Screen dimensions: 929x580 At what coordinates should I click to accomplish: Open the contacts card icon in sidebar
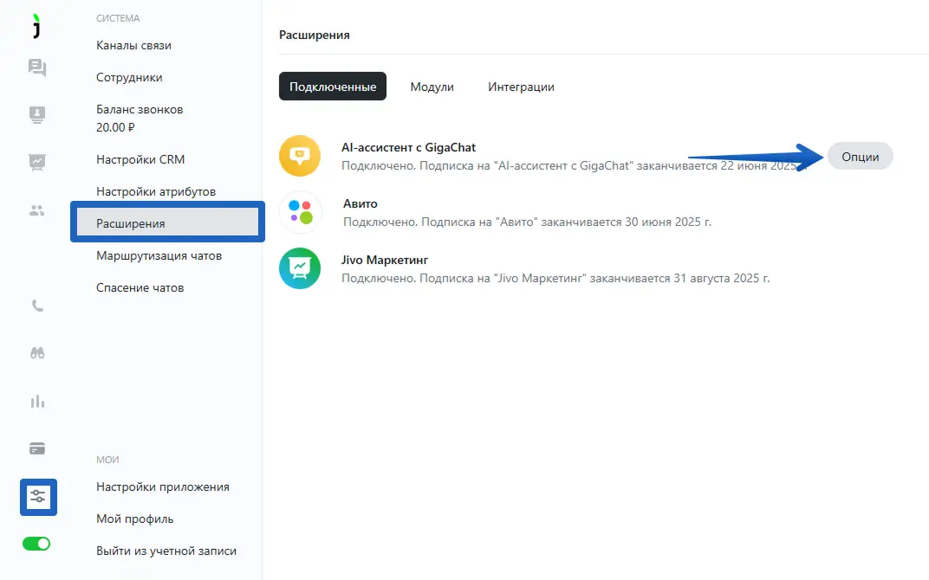[x=37, y=114]
